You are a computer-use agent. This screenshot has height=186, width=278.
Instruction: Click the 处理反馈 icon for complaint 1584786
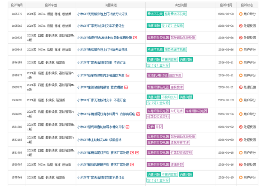click(241, 127)
